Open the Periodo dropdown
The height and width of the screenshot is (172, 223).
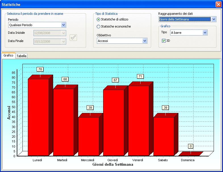point(63,25)
